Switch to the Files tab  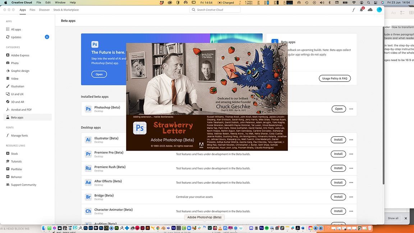32,10
